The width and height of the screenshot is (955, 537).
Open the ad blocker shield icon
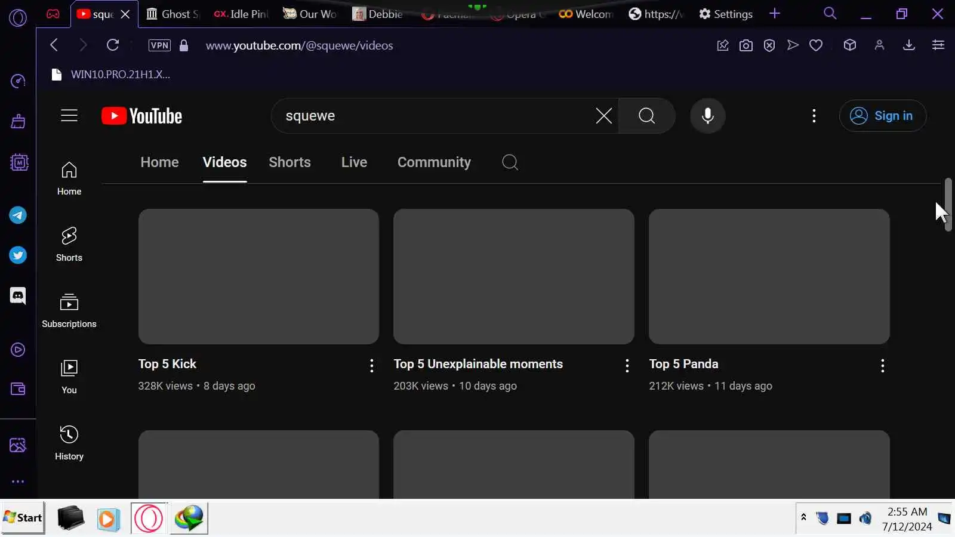pos(769,45)
